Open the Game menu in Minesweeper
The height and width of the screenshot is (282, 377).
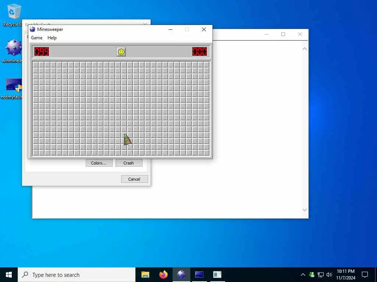(x=36, y=38)
